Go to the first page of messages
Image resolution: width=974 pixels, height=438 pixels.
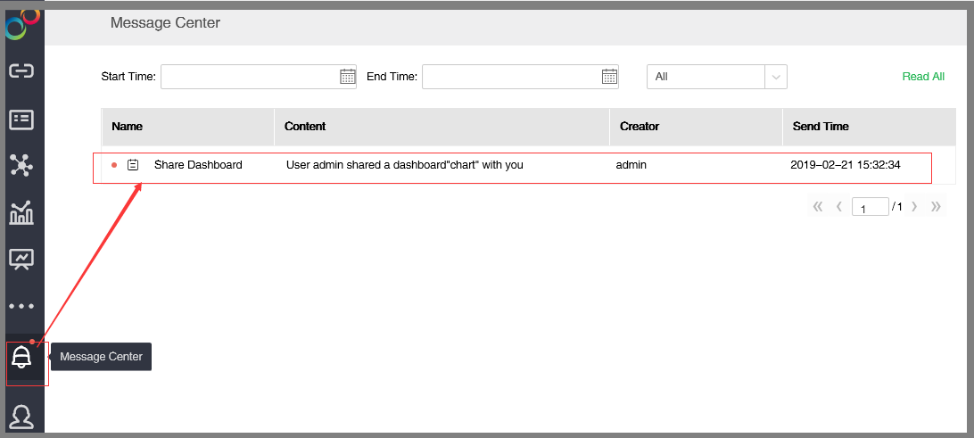pos(817,207)
